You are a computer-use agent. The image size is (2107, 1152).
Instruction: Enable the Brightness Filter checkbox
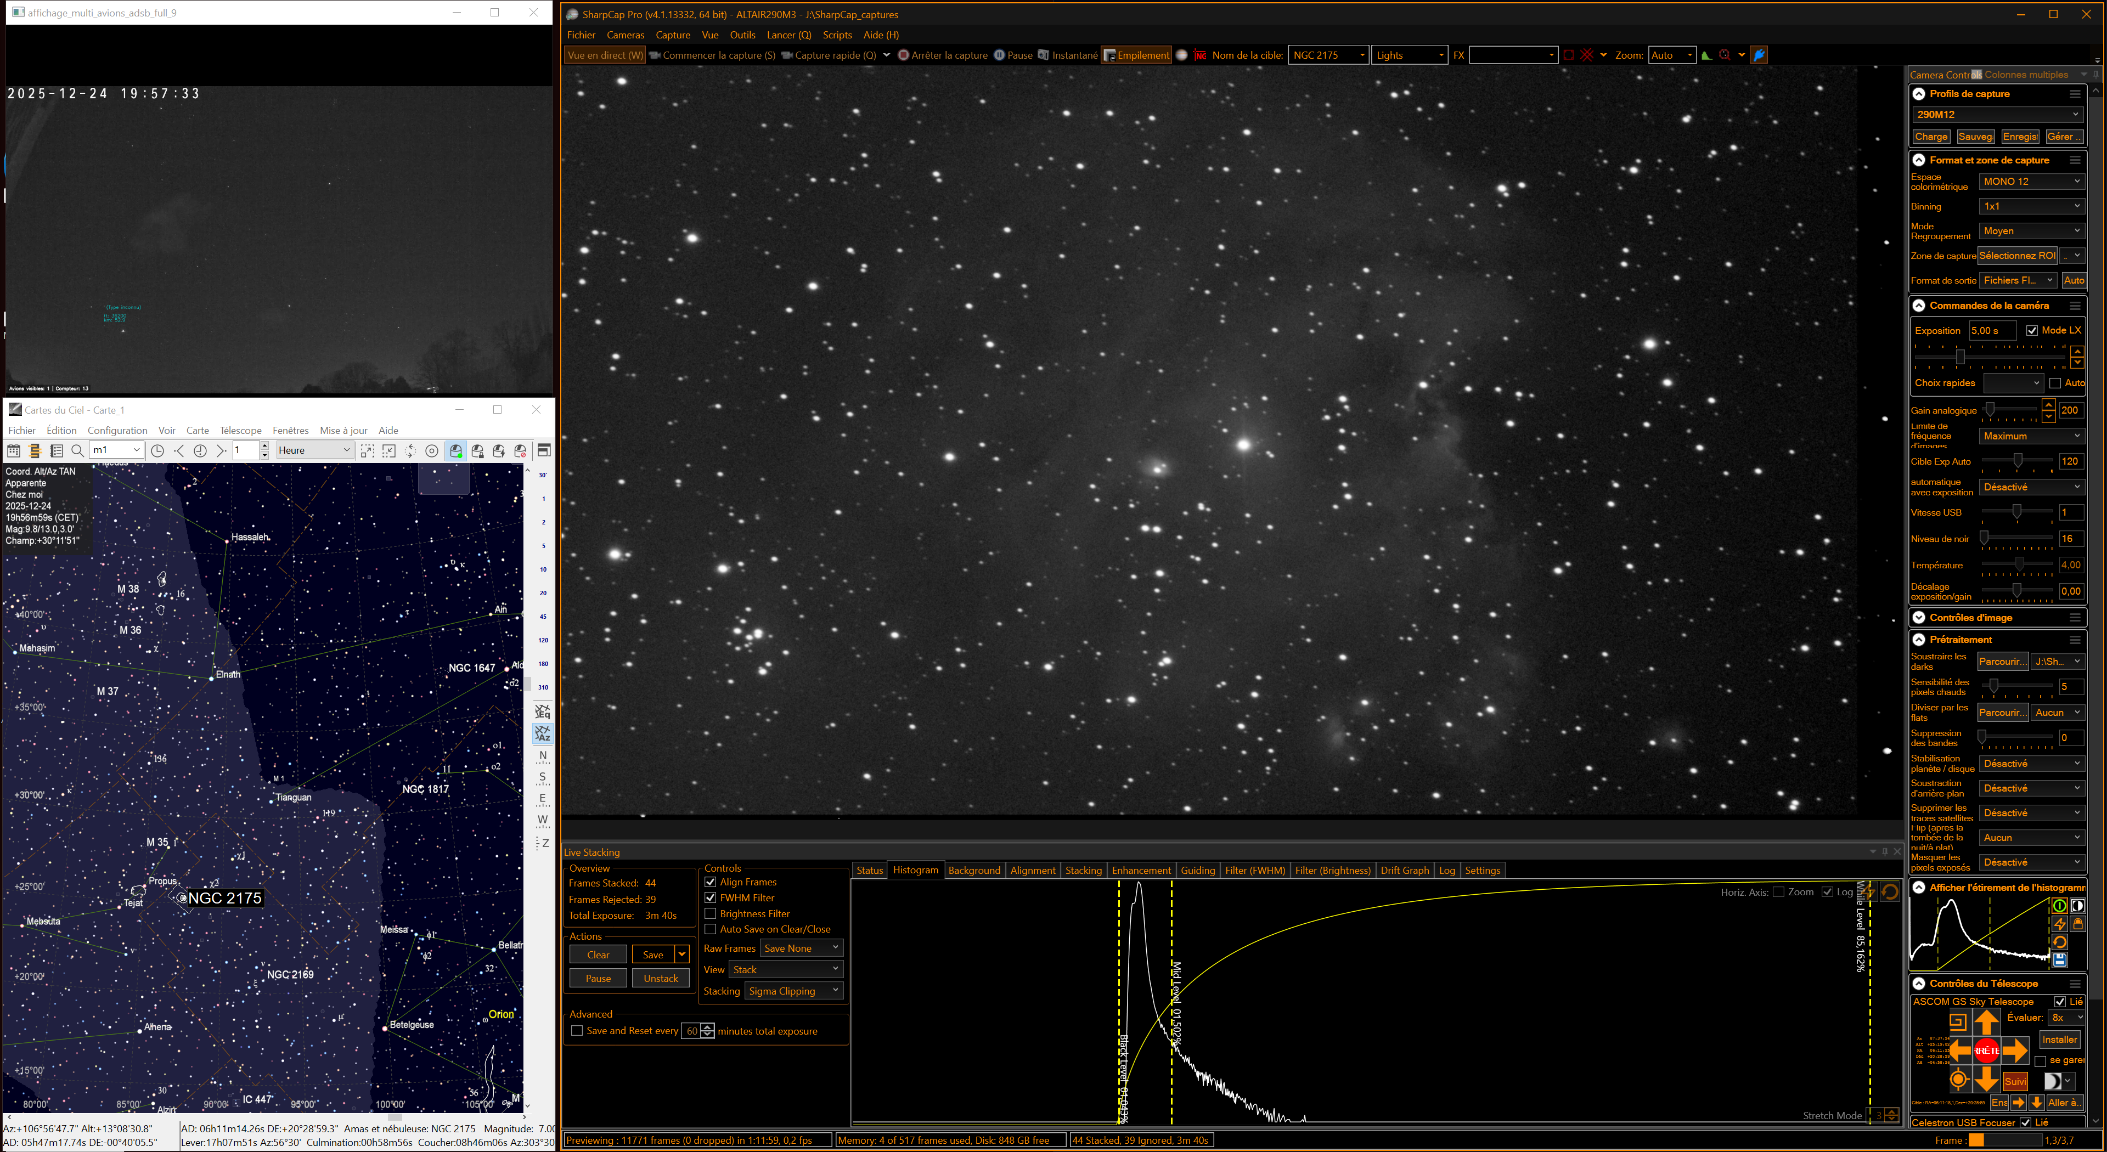pos(710,913)
